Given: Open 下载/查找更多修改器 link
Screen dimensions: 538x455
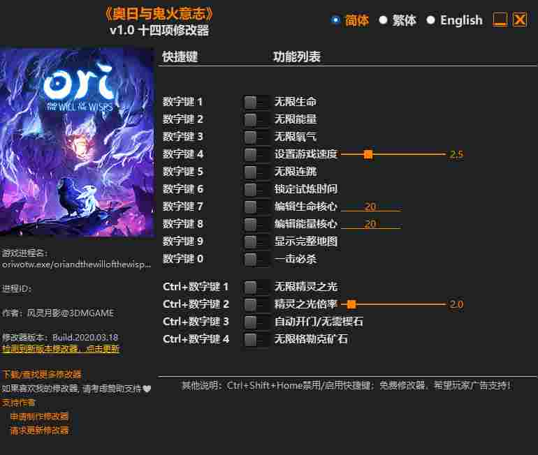Looking at the screenshot, I should 42,374.
